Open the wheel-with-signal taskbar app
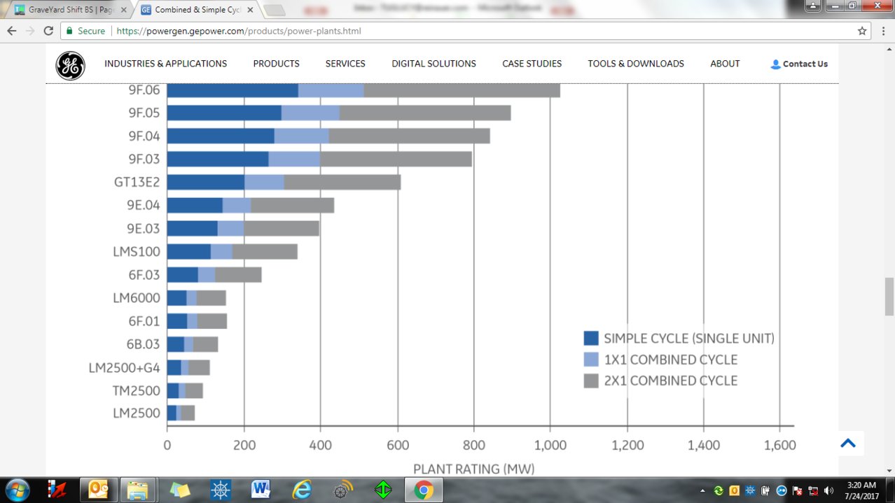The width and height of the screenshot is (895, 503). pos(342,490)
